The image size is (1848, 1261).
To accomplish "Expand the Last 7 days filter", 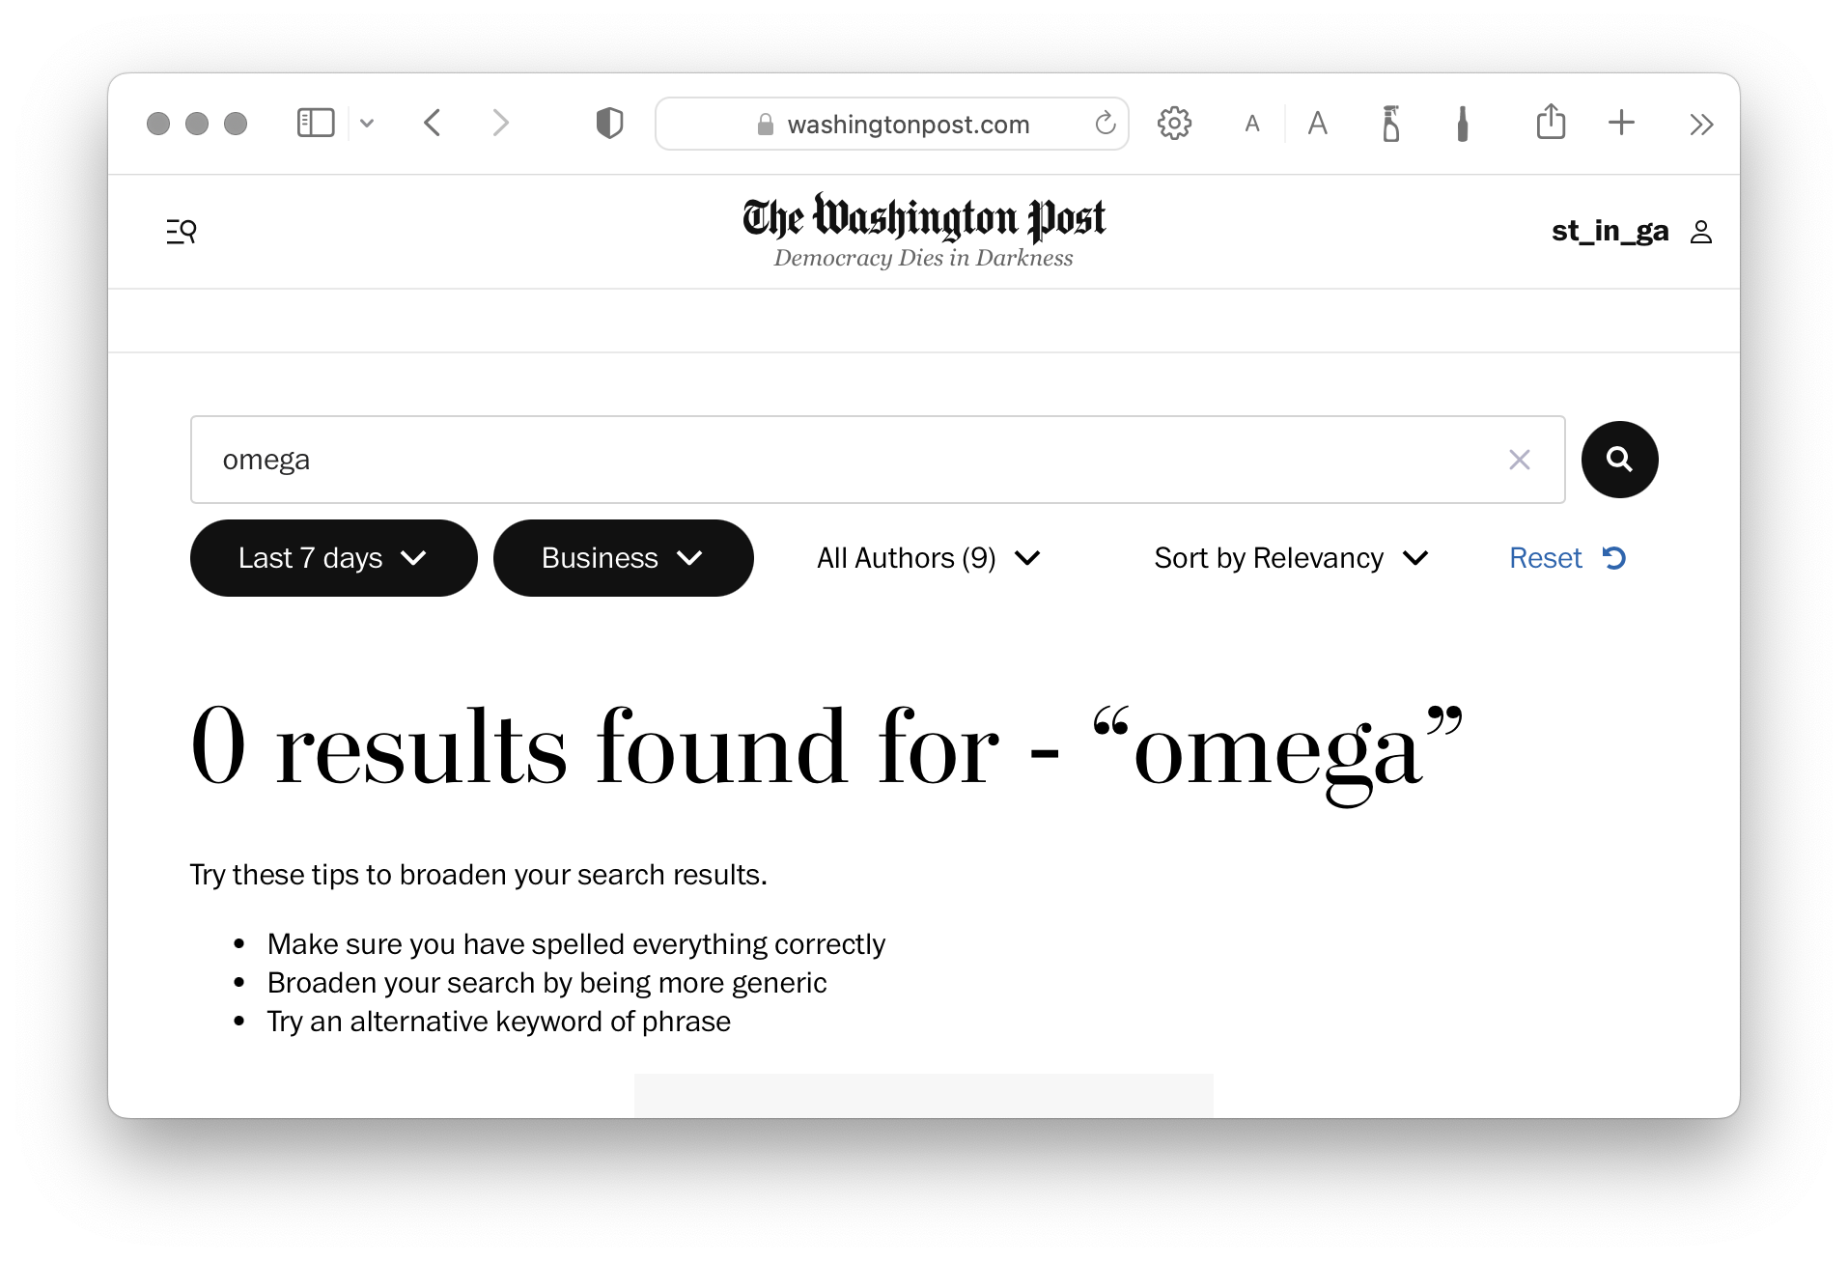I will (x=333, y=558).
